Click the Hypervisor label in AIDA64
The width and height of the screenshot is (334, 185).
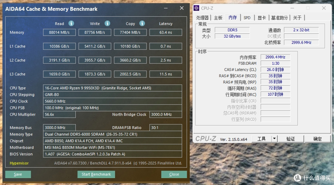tap(19, 163)
